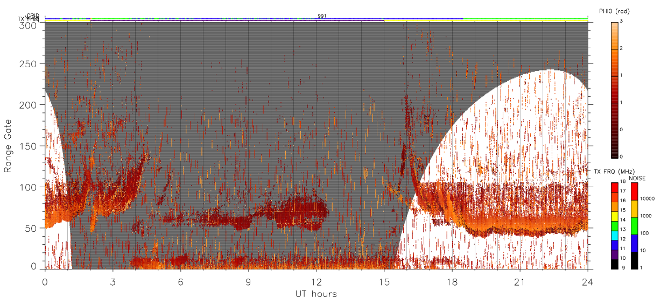Screen dimensions: 661x305
Task: Click the red 17-18 MHz frequency swatch
Action: 614,188
